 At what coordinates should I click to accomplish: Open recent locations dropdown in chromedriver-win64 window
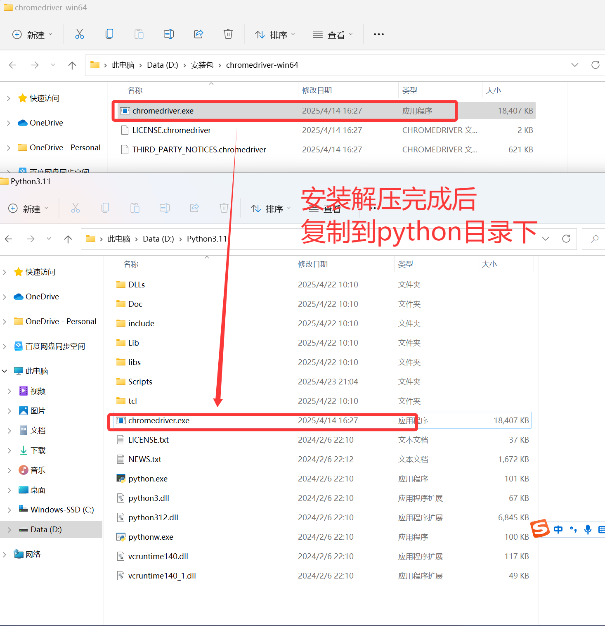click(53, 65)
